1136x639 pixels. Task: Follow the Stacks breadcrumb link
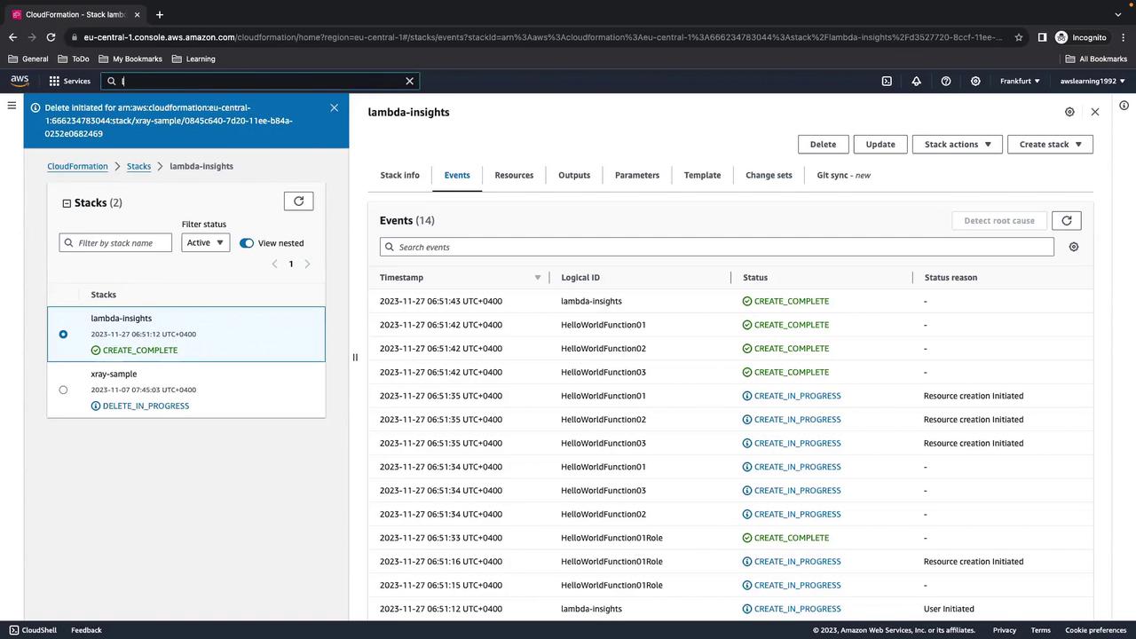tap(138, 166)
